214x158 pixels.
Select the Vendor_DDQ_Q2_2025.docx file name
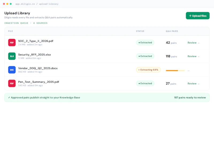pos(38,68)
